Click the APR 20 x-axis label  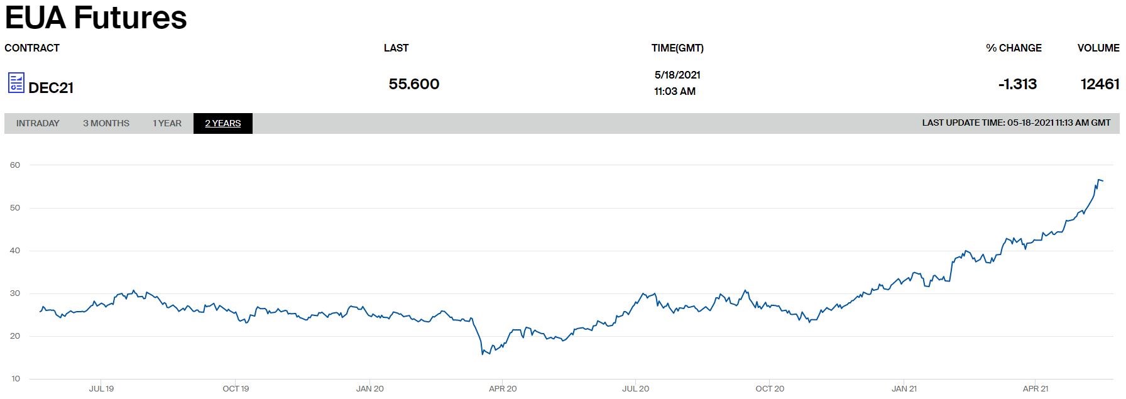coord(503,388)
